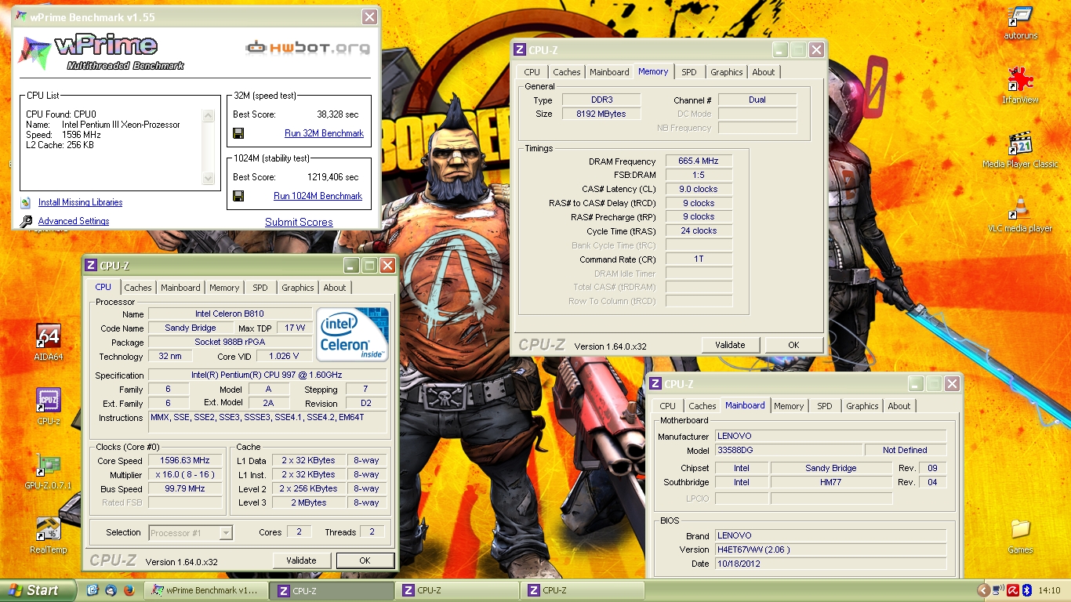Open Graphics tab in the Celeron B810 CPU-Z window
The width and height of the screenshot is (1071, 602).
(x=298, y=288)
